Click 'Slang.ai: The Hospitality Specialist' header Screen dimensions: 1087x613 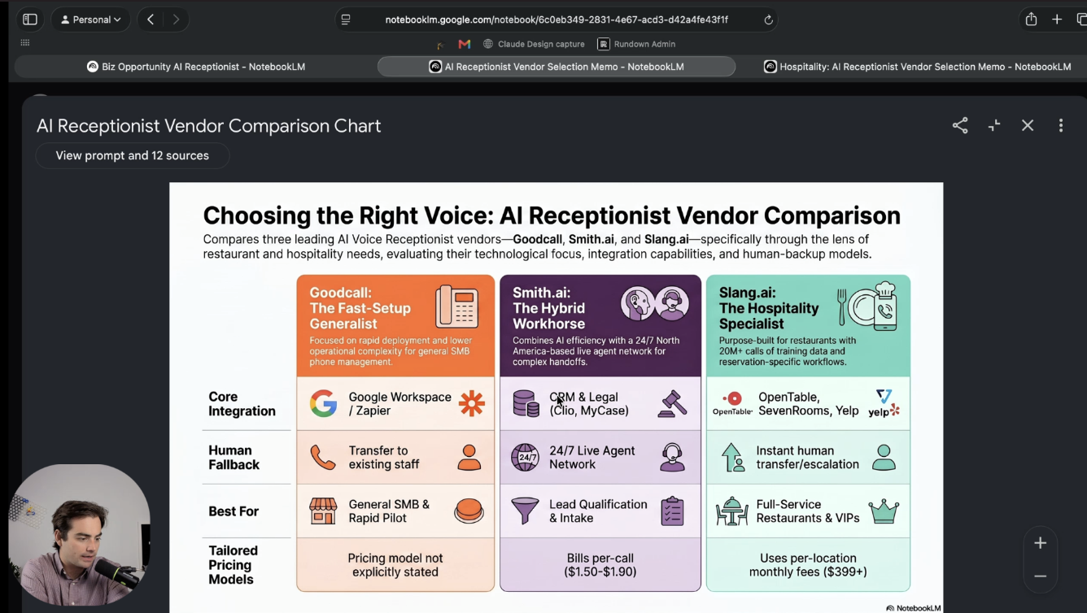tap(768, 308)
